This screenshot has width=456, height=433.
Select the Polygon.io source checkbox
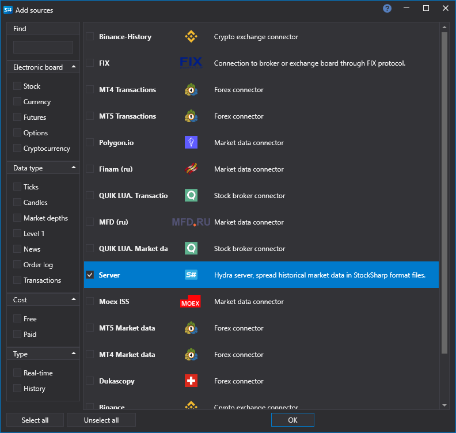(x=90, y=142)
